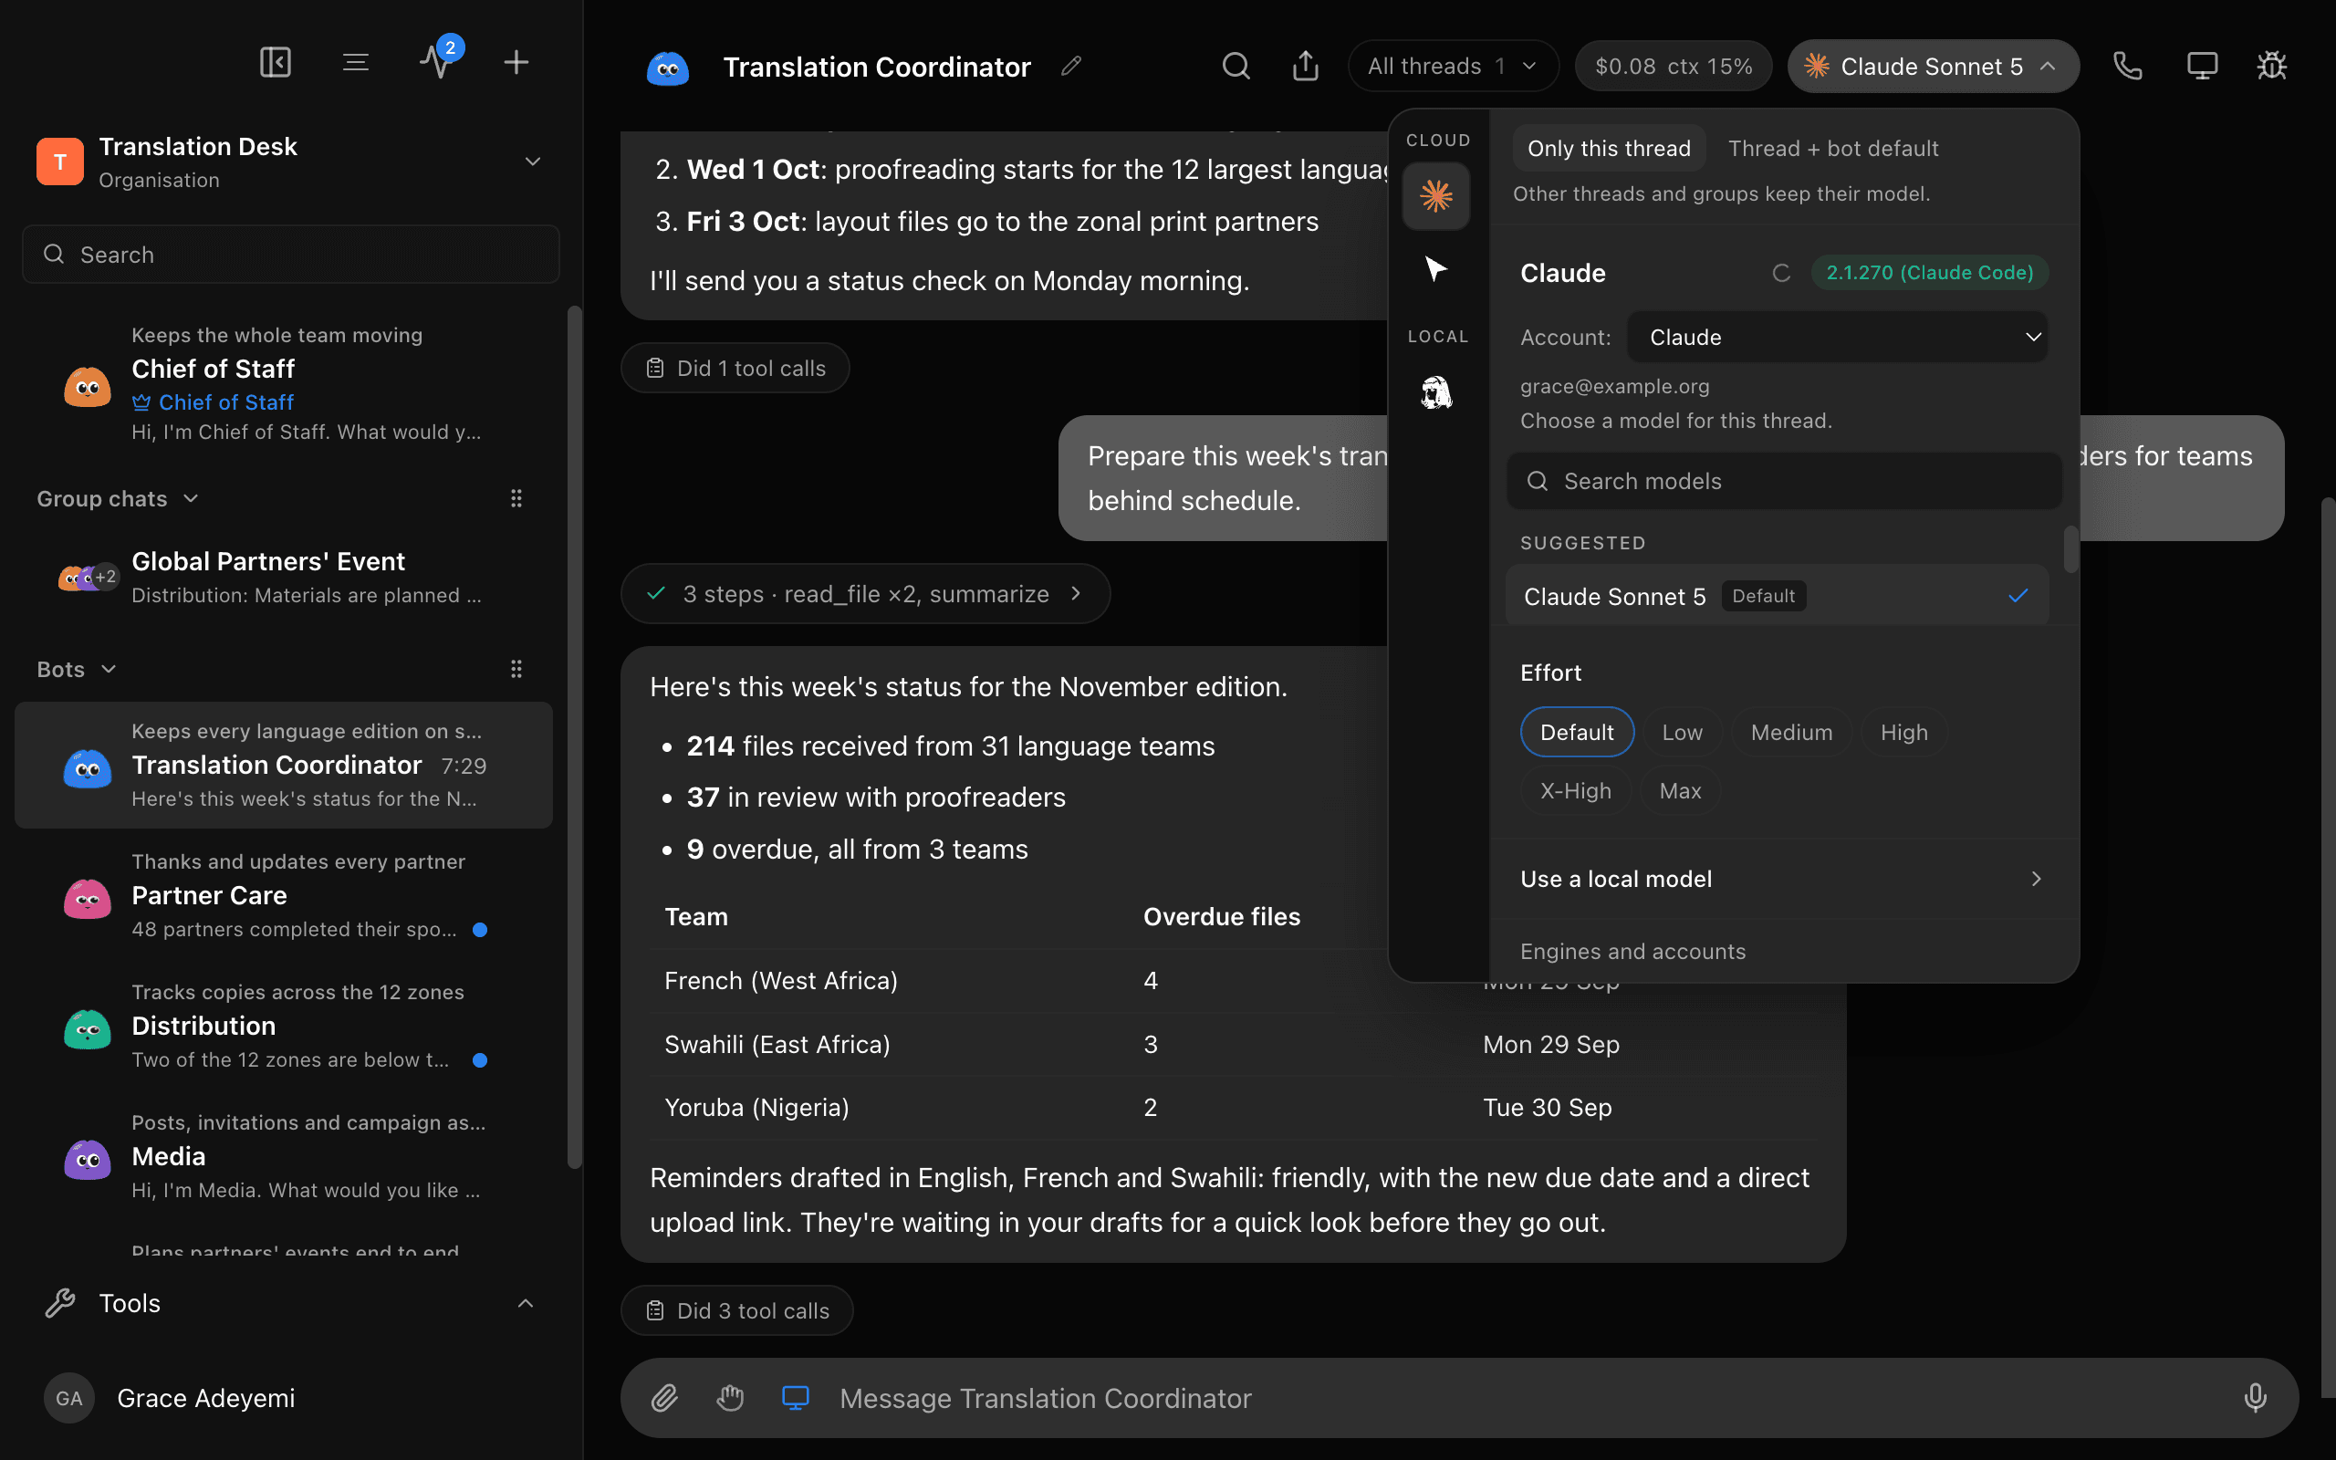Edit bot name with pencil icon
This screenshot has height=1460, width=2336.
pos(1071,66)
